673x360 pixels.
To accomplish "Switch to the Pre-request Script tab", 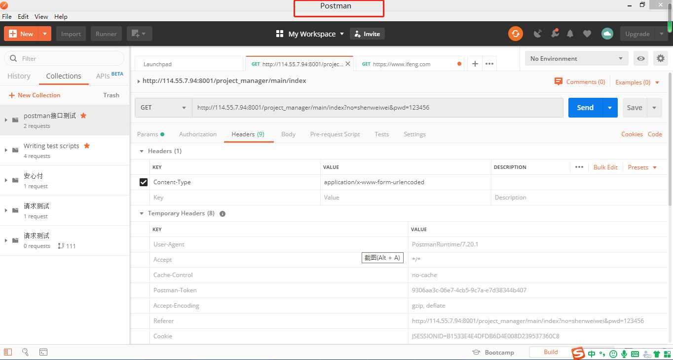I will (335, 134).
